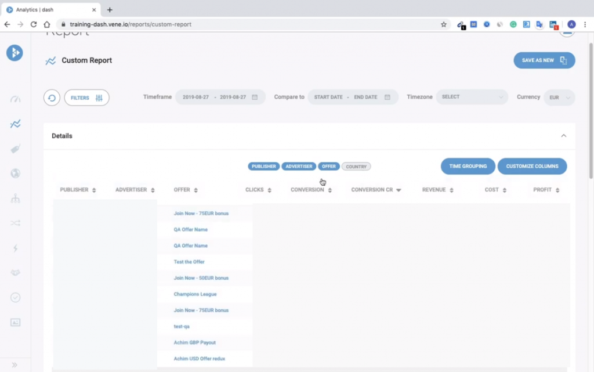The height and width of the screenshot is (372, 594).
Task: Open the Achim GBP Payout link
Action: point(195,342)
